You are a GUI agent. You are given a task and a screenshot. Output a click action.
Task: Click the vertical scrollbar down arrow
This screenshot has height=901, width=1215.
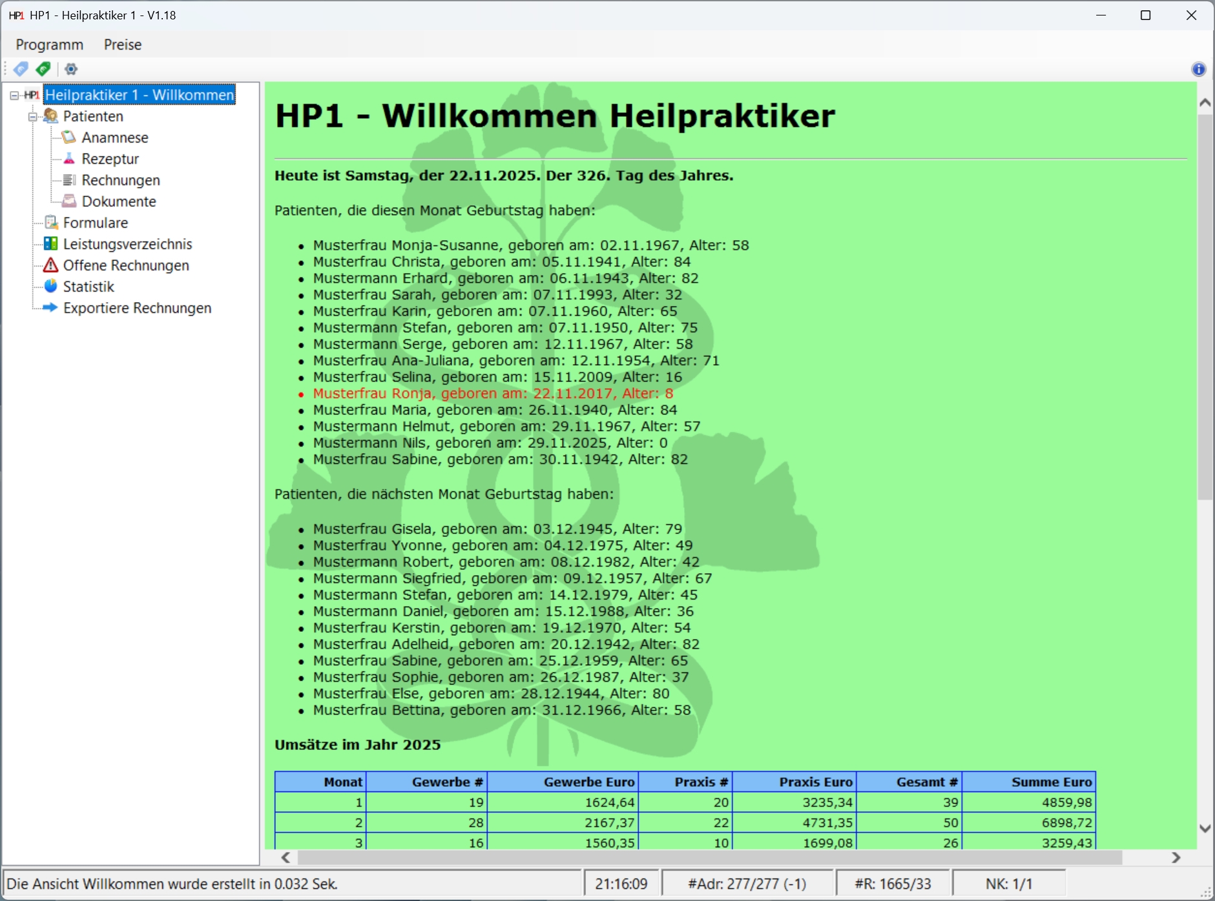pyautogui.click(x=1205, y=828)
